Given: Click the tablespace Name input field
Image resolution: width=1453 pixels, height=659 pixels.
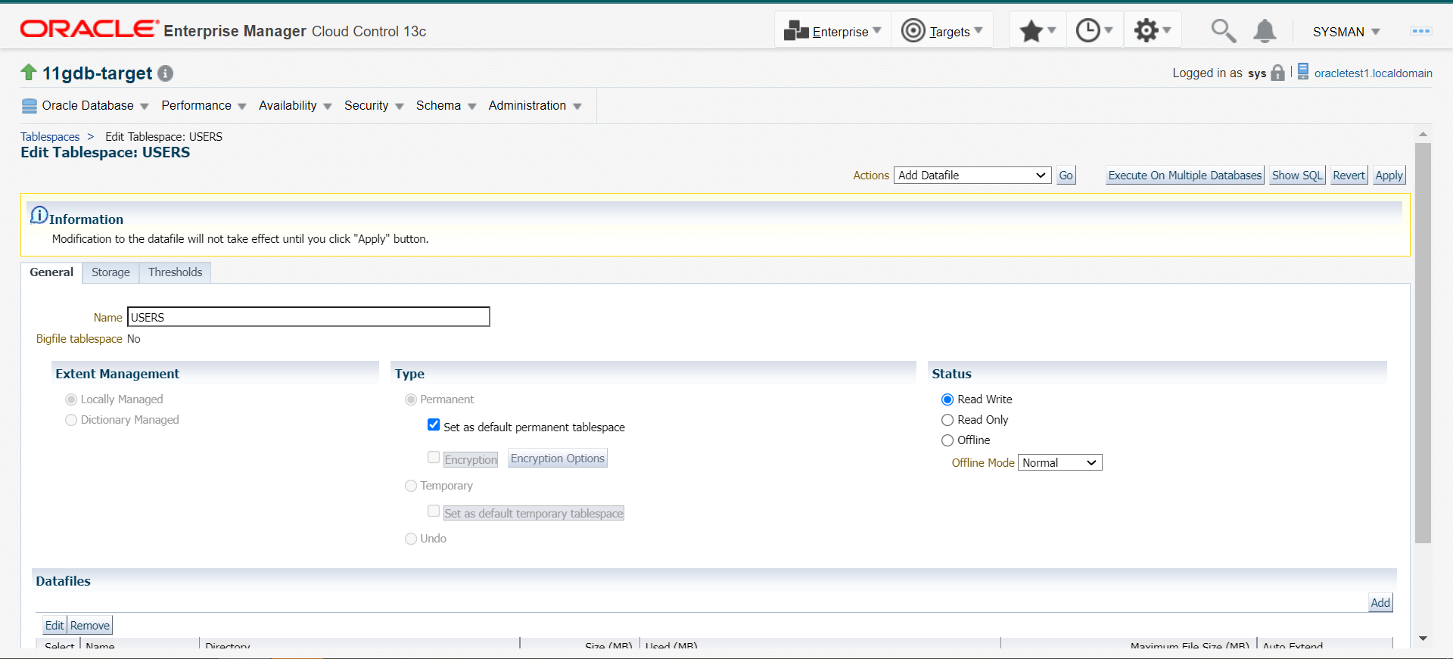Looking at the screenshot, I should click(x=309, y=317).
